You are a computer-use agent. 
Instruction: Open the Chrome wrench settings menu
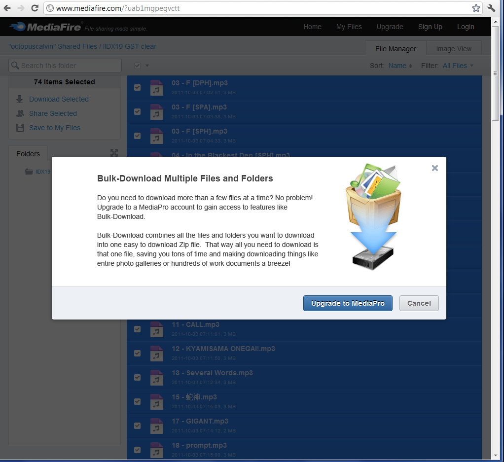[x=491, y=8]
